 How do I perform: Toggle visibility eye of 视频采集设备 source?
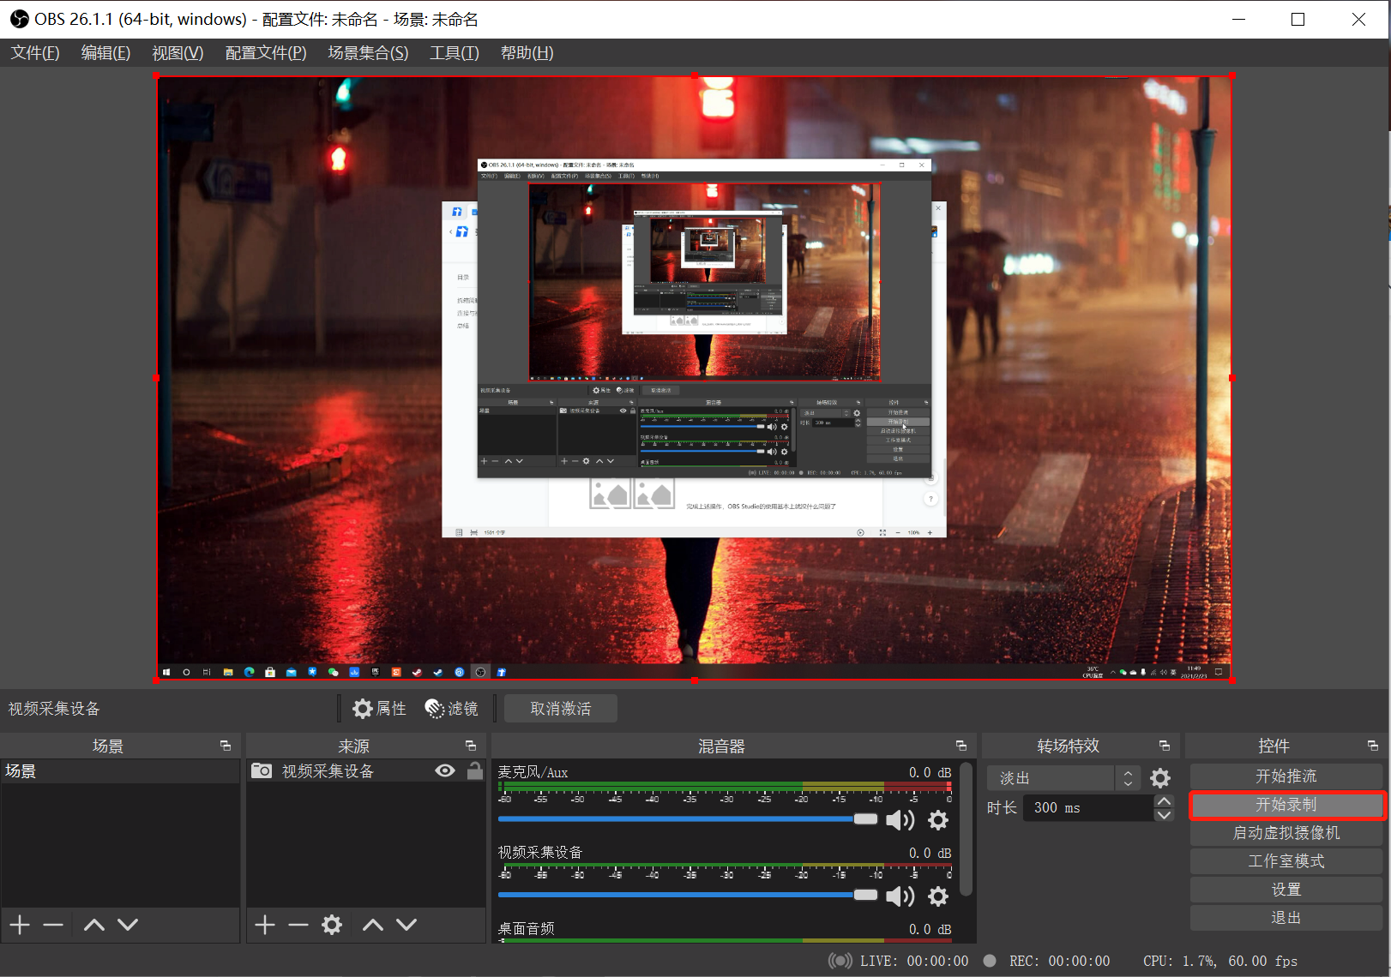[x=445, y=770]
